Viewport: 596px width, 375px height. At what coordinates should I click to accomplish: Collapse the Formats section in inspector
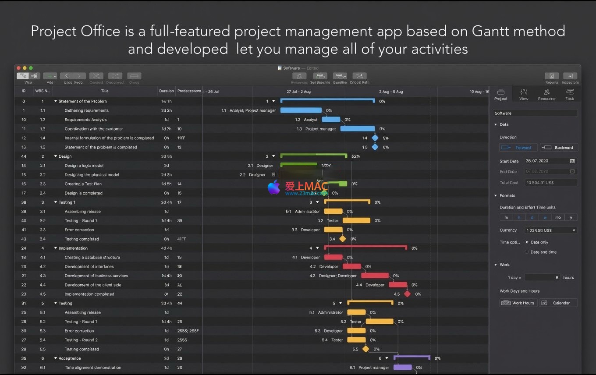point(496,196)
